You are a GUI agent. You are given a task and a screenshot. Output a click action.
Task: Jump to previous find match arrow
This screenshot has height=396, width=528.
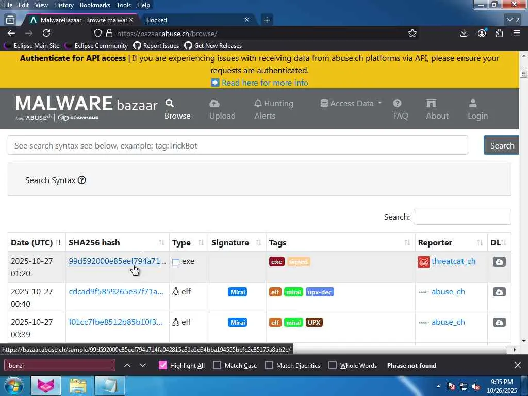(x=127, y=365)
